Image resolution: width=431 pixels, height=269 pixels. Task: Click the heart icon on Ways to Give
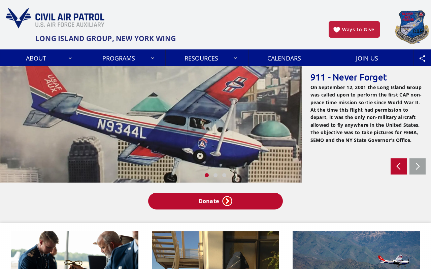(x=337, y=30)
